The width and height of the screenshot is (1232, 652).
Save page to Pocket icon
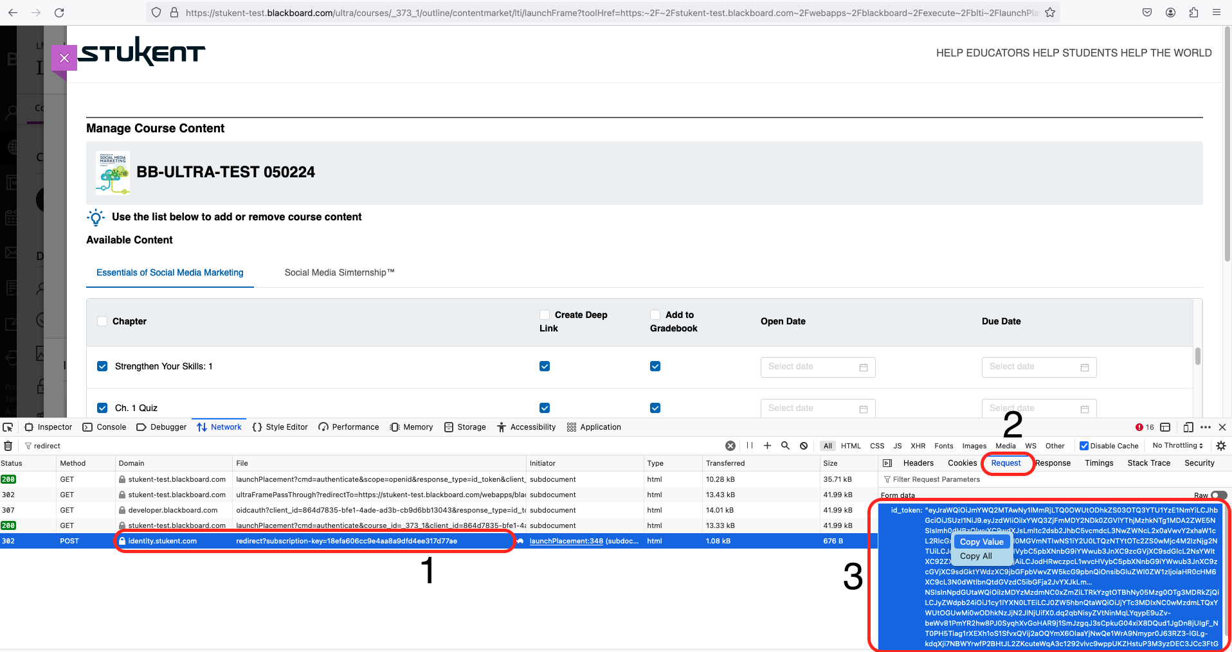coord(1147,12)
